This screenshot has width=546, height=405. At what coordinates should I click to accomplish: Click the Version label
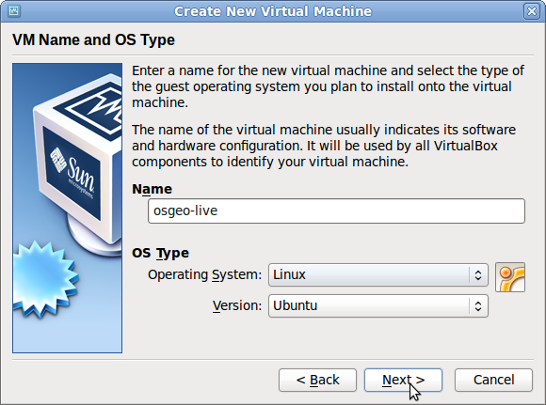[237, 305]
